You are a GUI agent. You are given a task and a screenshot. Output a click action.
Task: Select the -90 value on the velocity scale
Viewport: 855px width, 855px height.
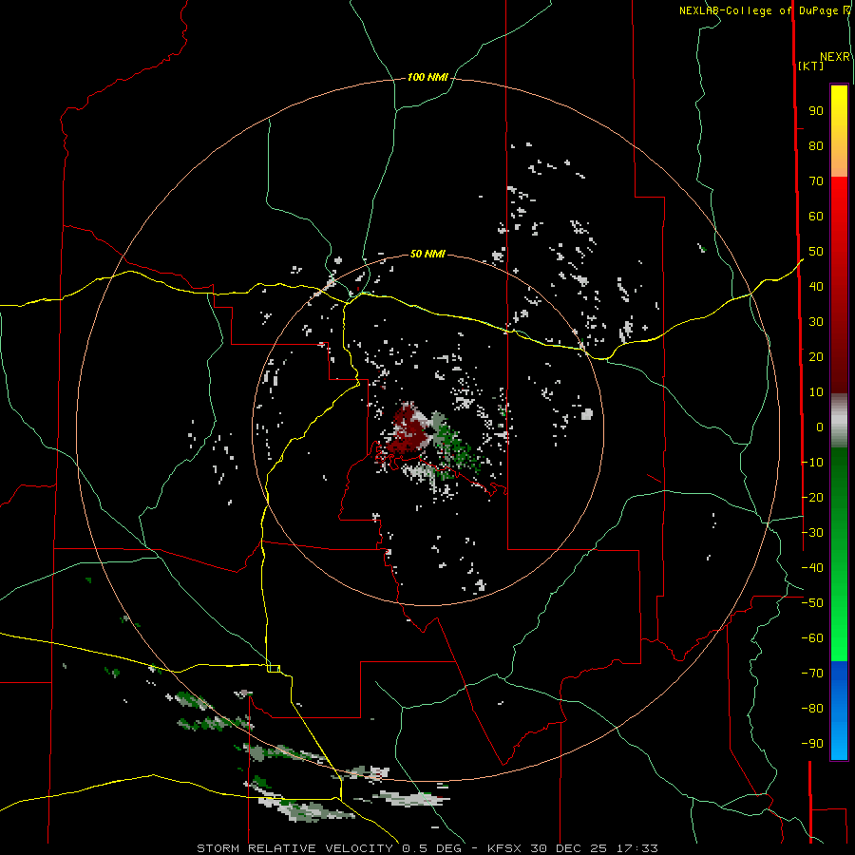[x=812, y=744]
